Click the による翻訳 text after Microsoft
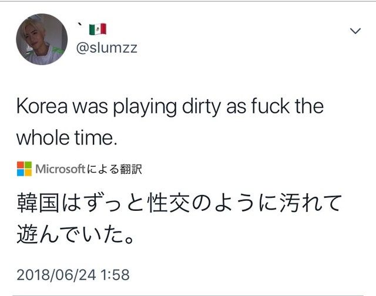 (x=115, y=169)
